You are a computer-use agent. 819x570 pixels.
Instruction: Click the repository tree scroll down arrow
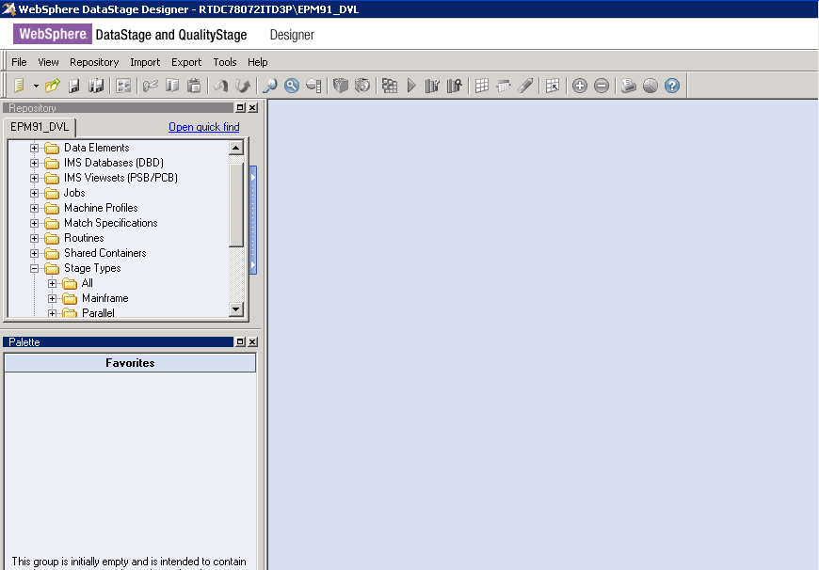(x=236, y=309)
